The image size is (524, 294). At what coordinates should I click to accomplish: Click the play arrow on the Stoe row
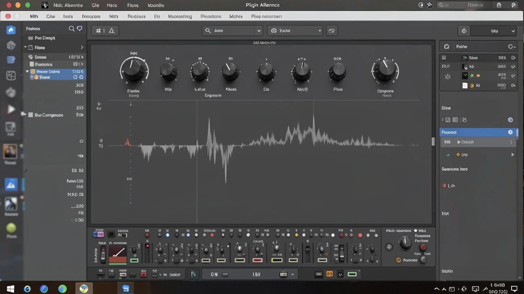pos(513,58)
